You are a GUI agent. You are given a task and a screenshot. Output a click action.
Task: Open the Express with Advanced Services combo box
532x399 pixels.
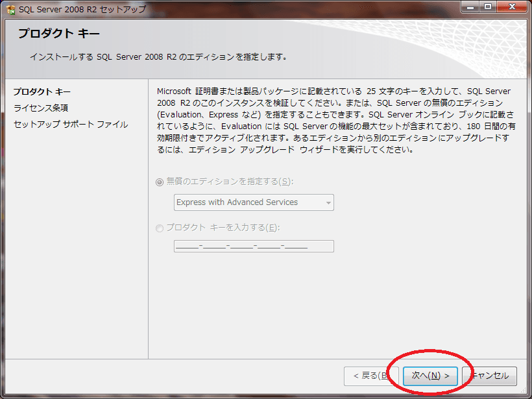click(x=253, y=202)
